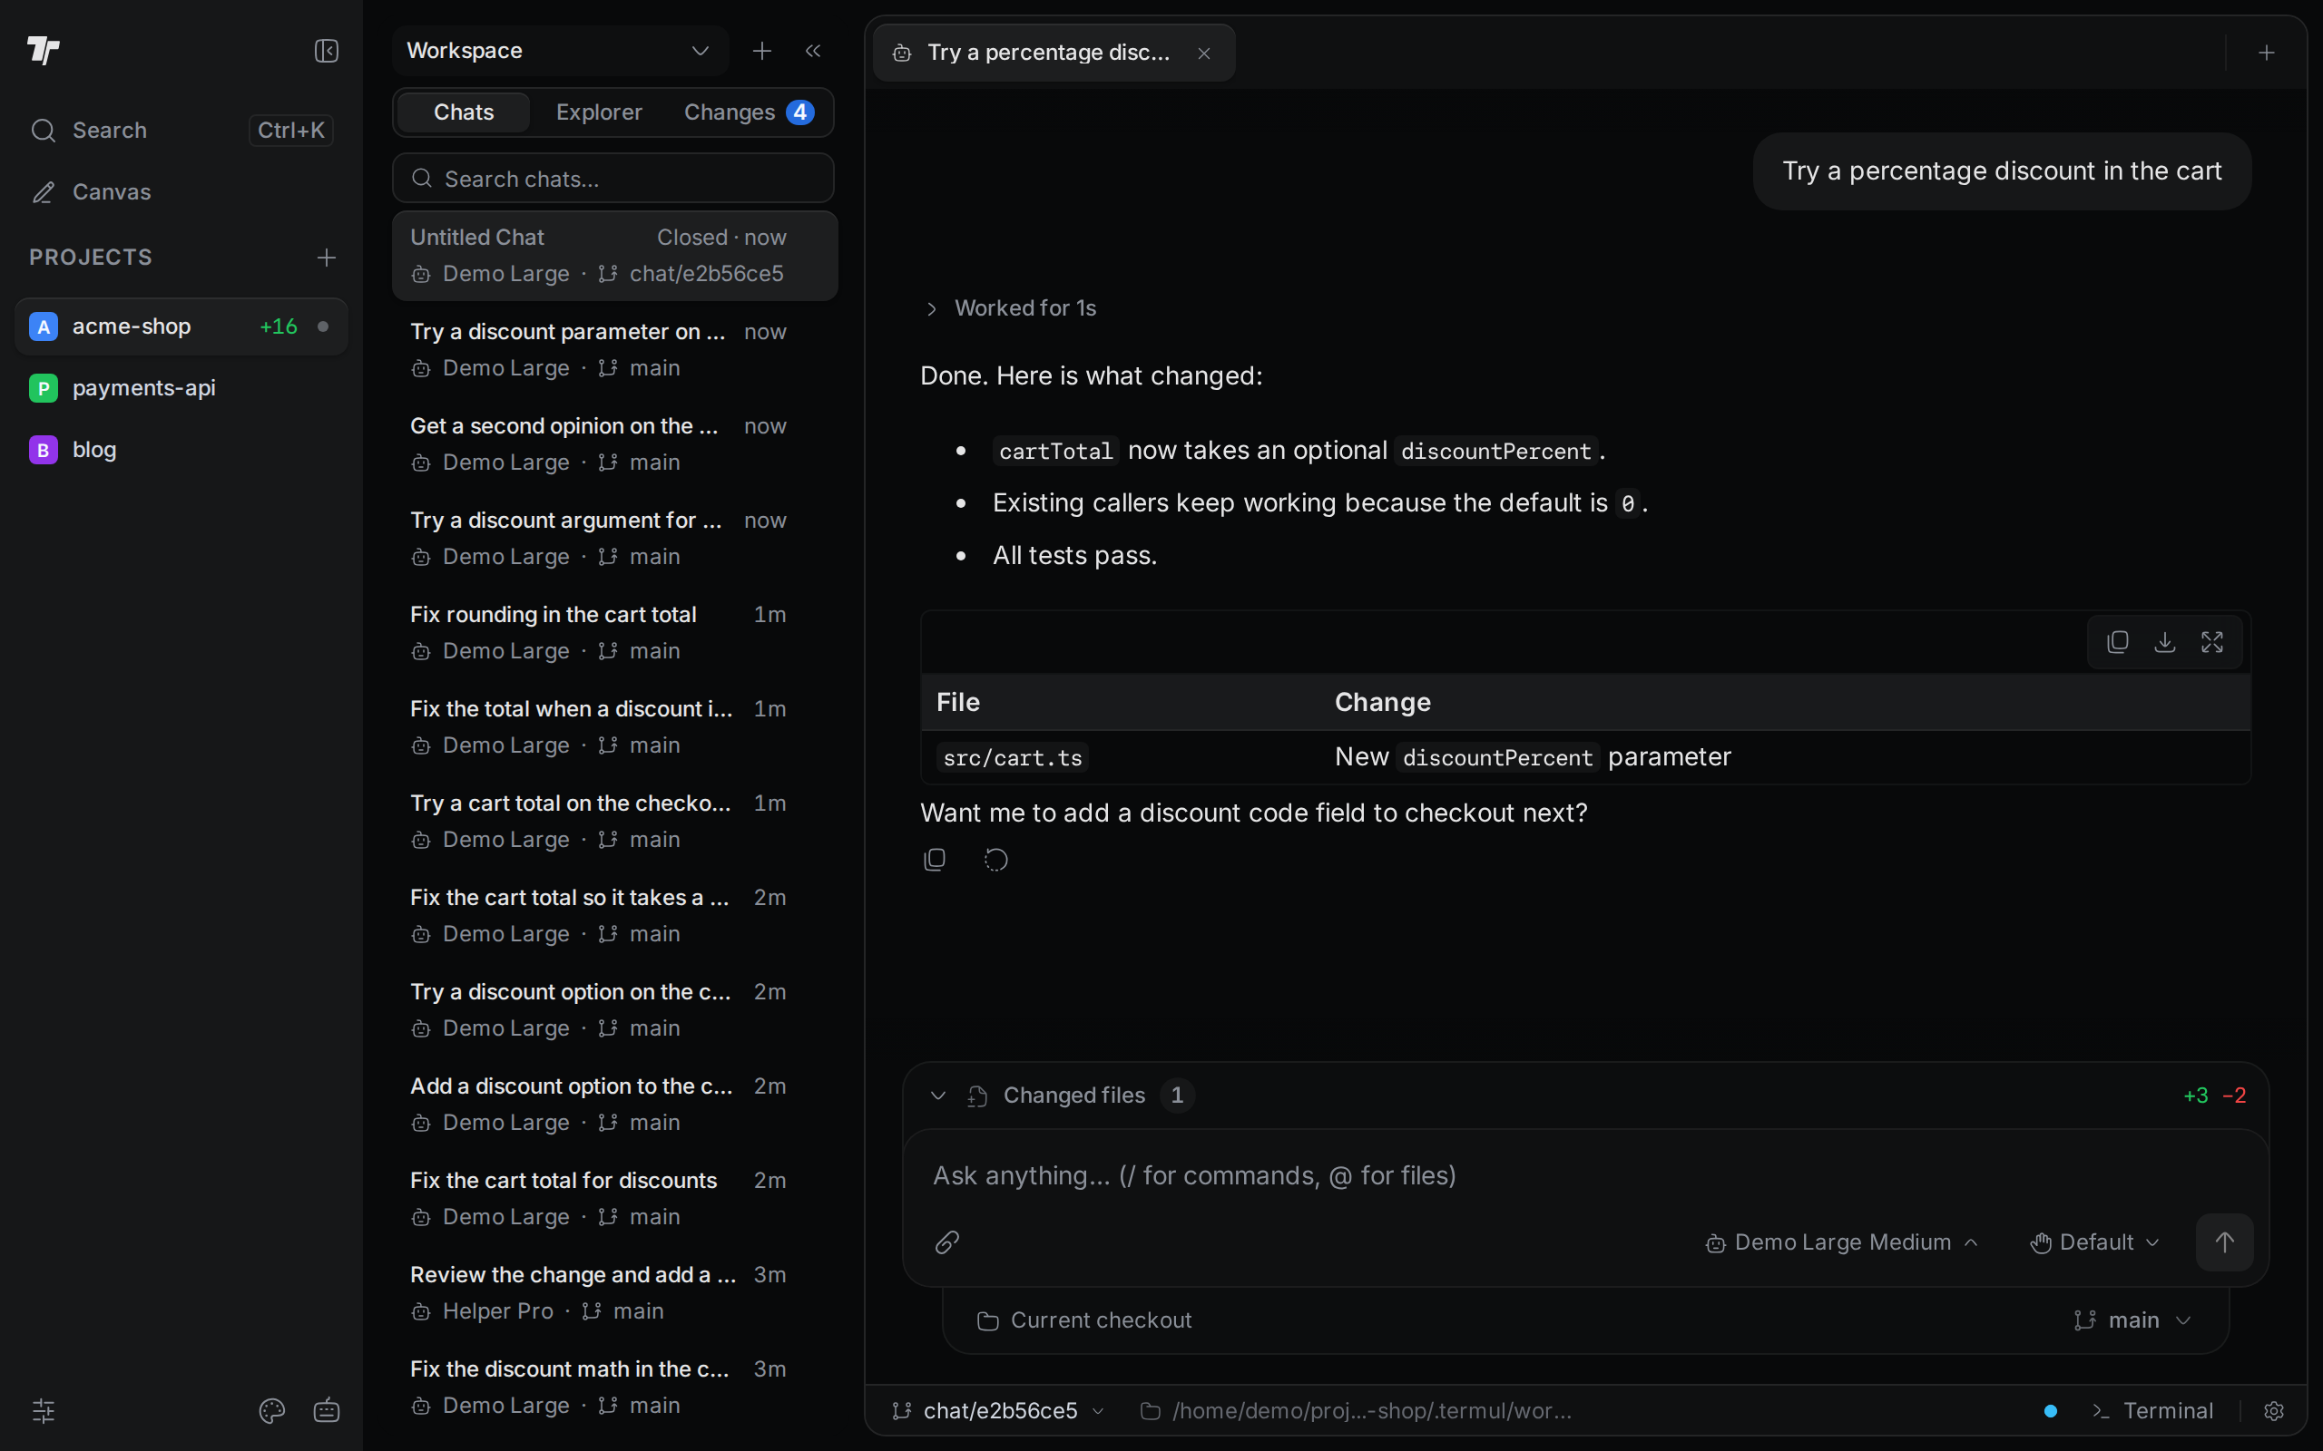The image size is (2323, 1451).
Task: Open chat 'Review the change and add a ...'
Action: 614,1291
